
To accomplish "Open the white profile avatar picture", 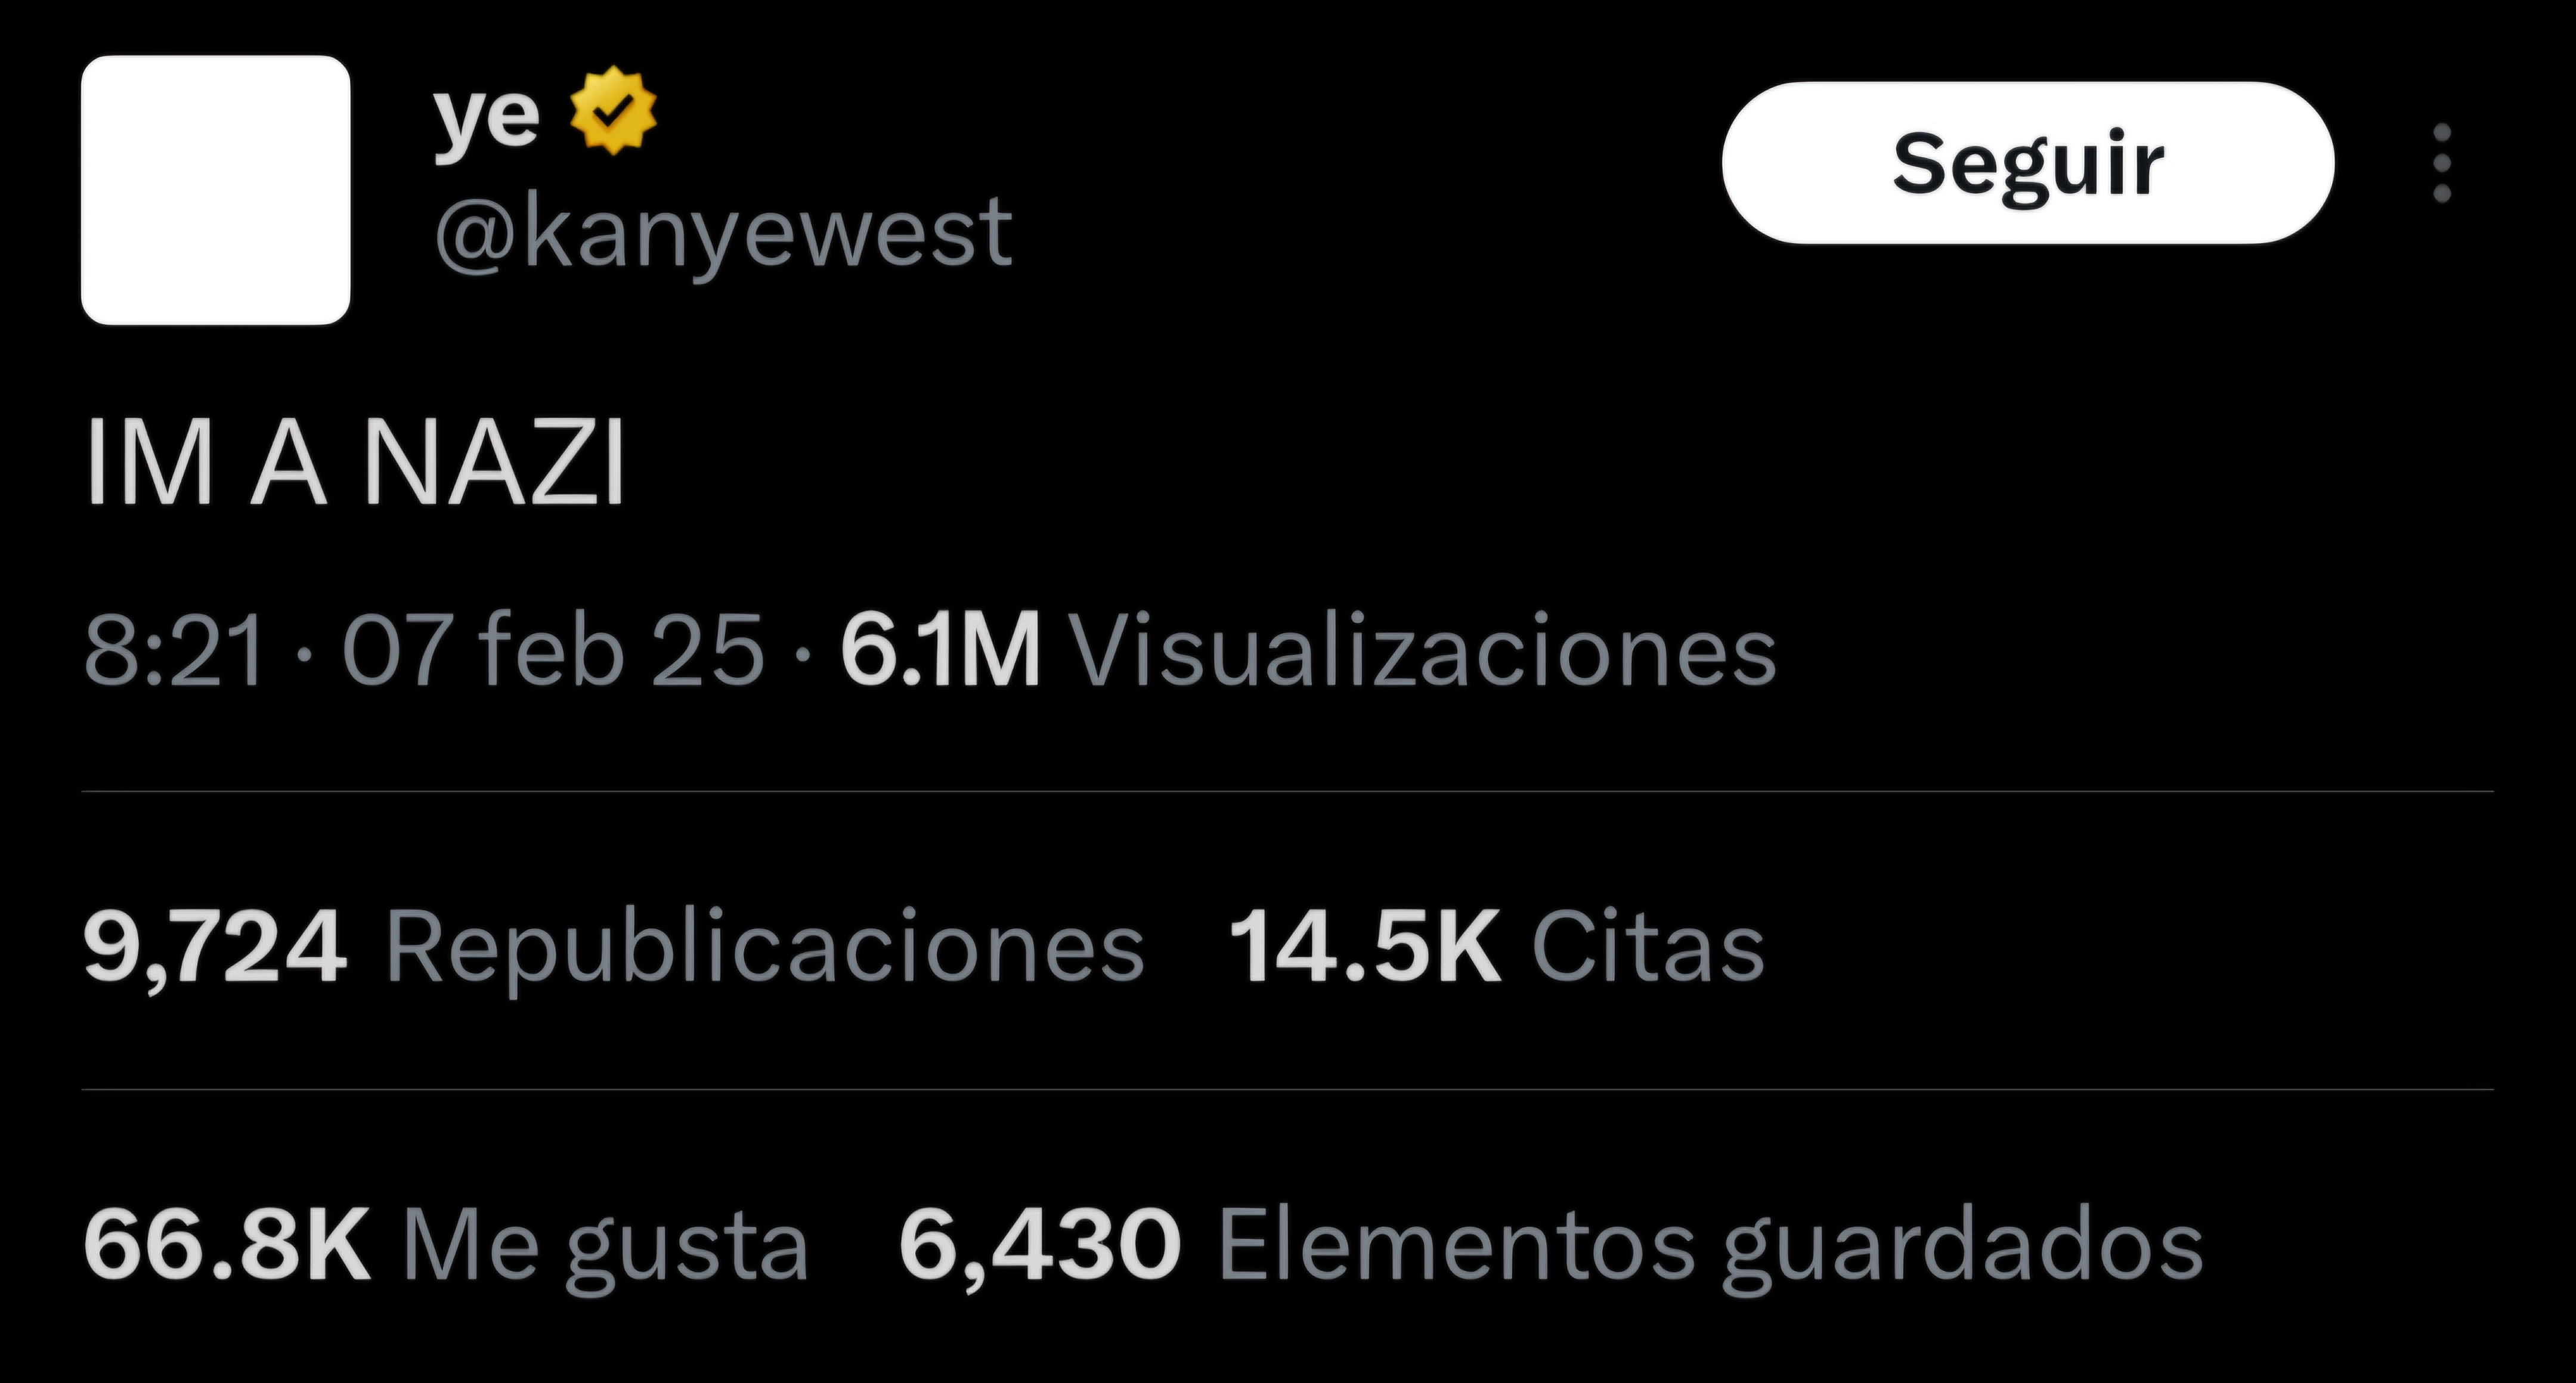I will (215, 190).
